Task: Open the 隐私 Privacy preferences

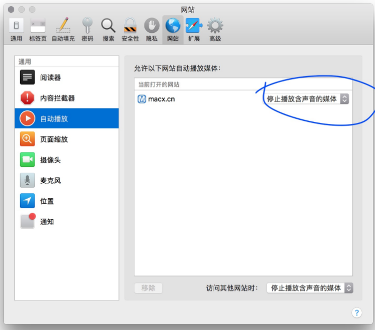Action: pos(152,30)
